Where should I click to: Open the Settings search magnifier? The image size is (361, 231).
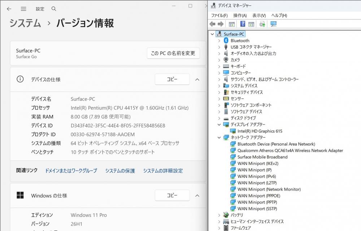pyautogui.click(x=54, y=9)
